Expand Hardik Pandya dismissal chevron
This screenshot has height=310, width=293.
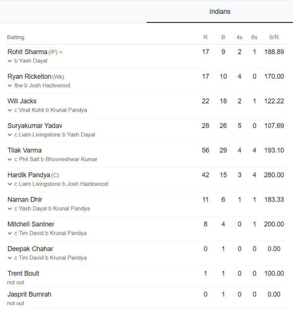point(10,184)
